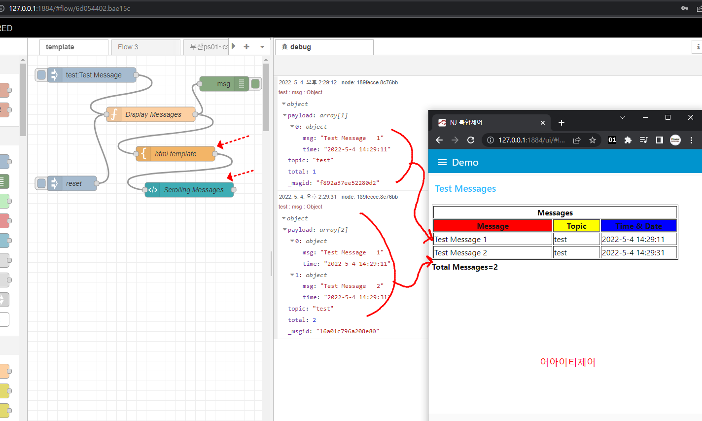This screenshot has width=702, height=421.
Task: Click the 01 extension icon
Action: click(612, 140)
